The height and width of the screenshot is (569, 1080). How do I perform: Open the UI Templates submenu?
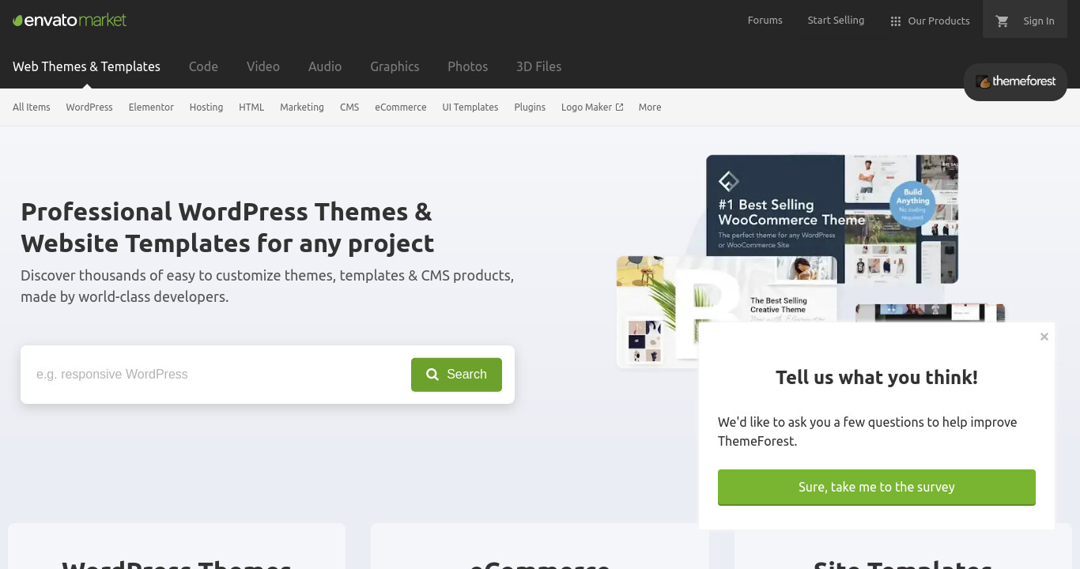[470, 107]
